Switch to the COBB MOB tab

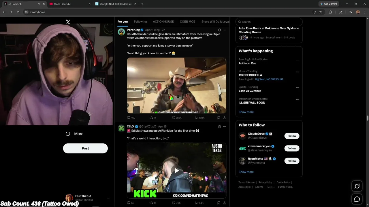click(x=188, y=22)
